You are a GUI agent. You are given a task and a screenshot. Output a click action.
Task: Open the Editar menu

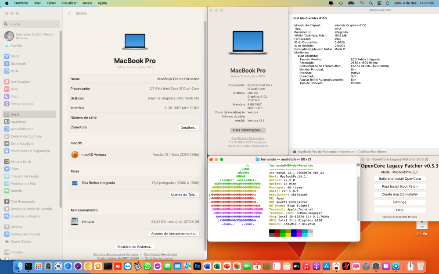pos(51,3)
